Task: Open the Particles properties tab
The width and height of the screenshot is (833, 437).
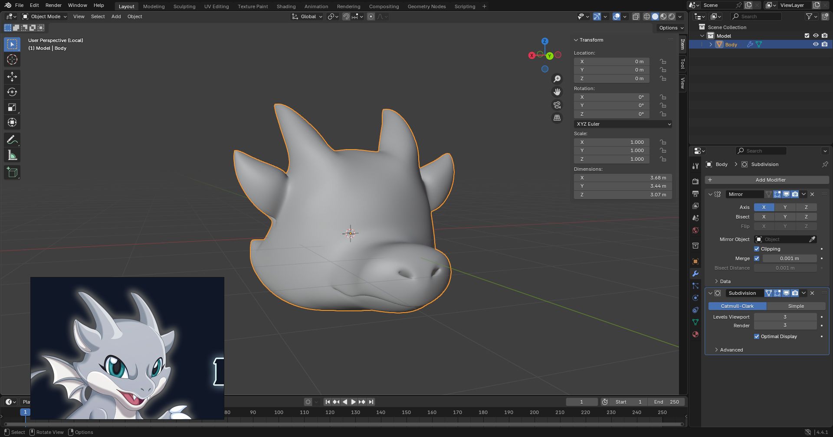Action: pyautogui.click(x=695, y=286)
